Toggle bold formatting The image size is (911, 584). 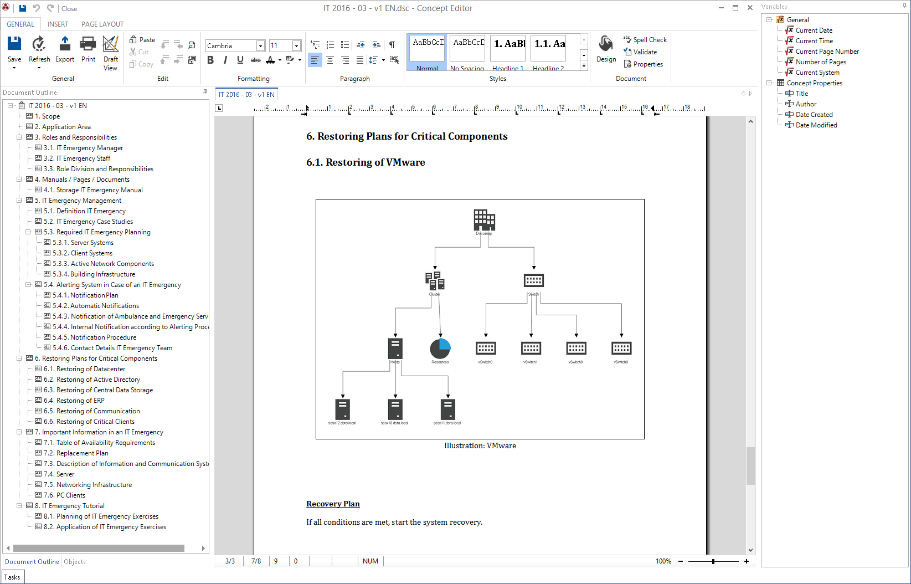(210, 60)
